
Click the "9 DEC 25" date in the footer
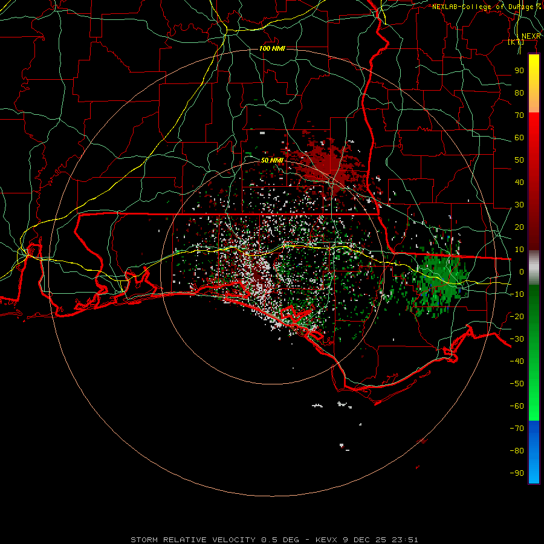click(365, 540)
